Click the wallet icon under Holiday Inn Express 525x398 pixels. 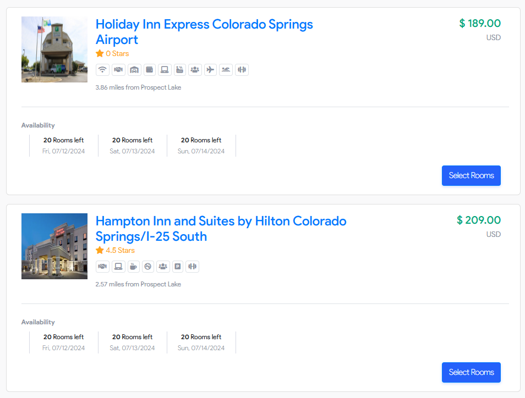149,70
